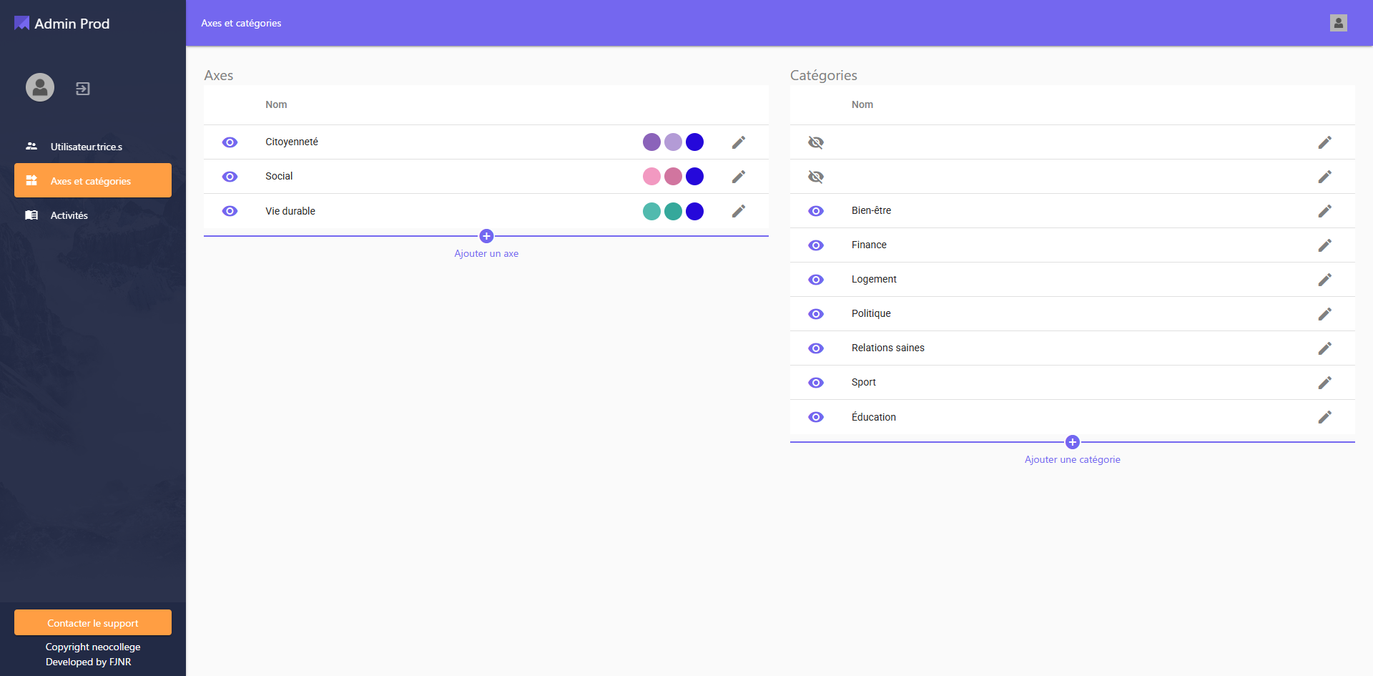Edit the Citoyenneté axis with pencil icon
The height and width of the screenshot is (676, 1373).
pos(739,142)
